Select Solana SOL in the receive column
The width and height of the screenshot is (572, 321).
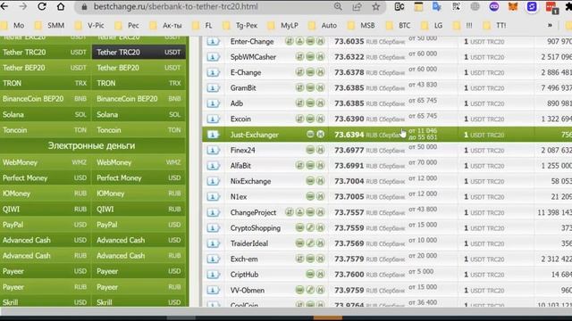coord(139,115)
